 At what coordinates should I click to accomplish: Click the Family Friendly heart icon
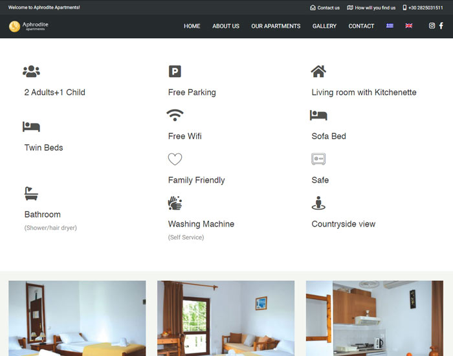[175, 159]
